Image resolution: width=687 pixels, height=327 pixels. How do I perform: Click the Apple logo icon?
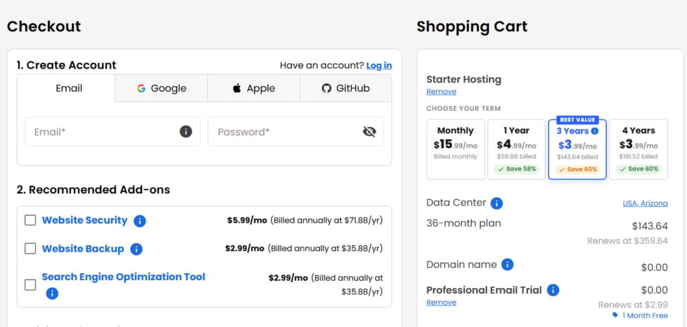click(237, 88)
